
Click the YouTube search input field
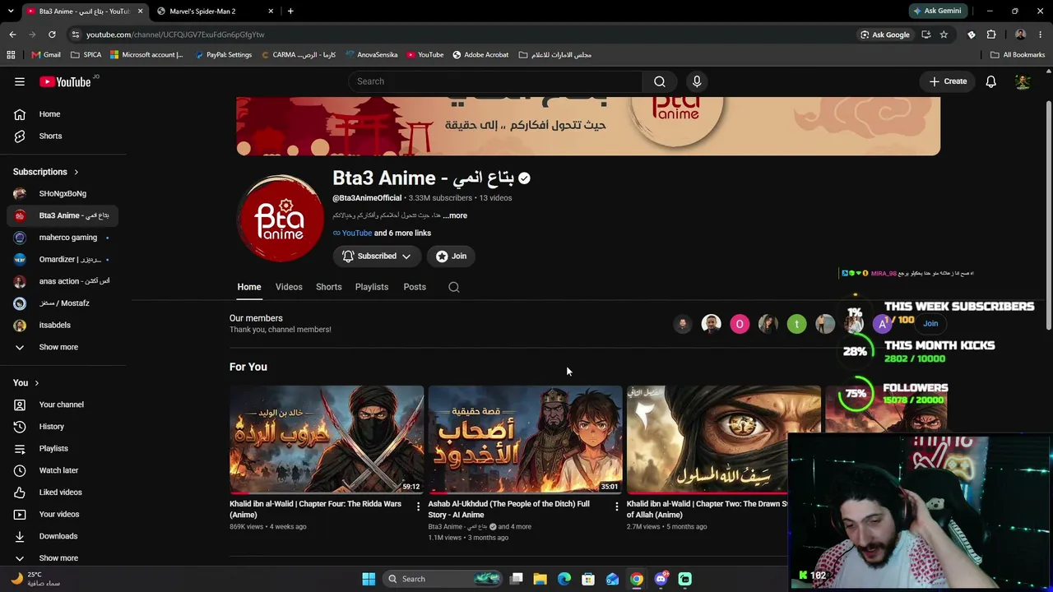coord(495,81)
